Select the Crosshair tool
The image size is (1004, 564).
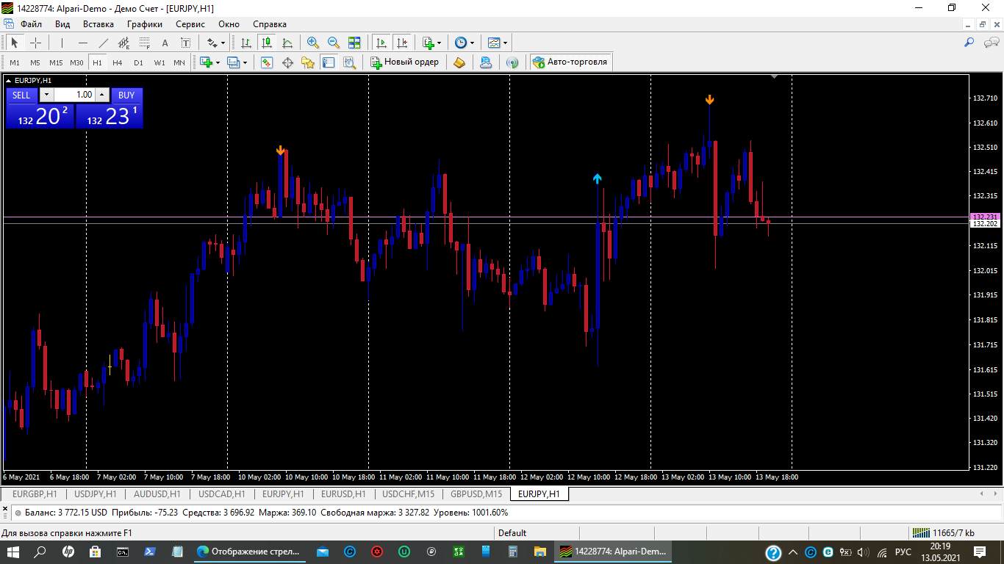tap(35, 43)
